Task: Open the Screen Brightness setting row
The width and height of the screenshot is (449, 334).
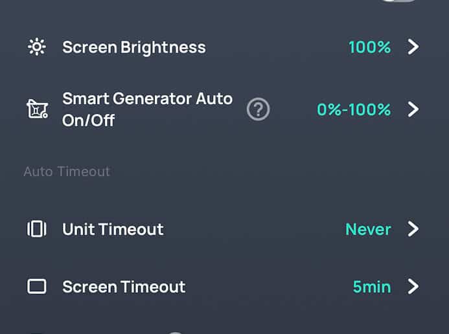Action: coord(224,47)
